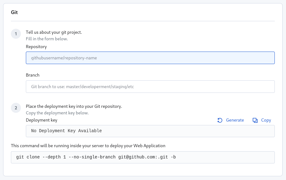Click 'Copy the deployment key below' hint

click(57, 113)
